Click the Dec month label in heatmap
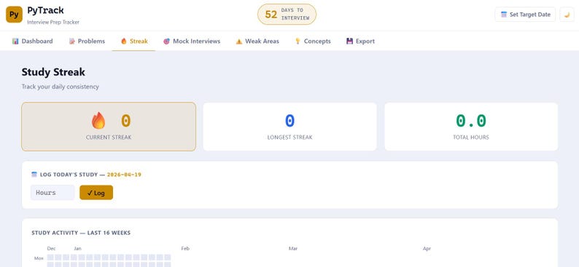Image resolution: width=579 pixels, height=267 pixels. pos(51,249)
